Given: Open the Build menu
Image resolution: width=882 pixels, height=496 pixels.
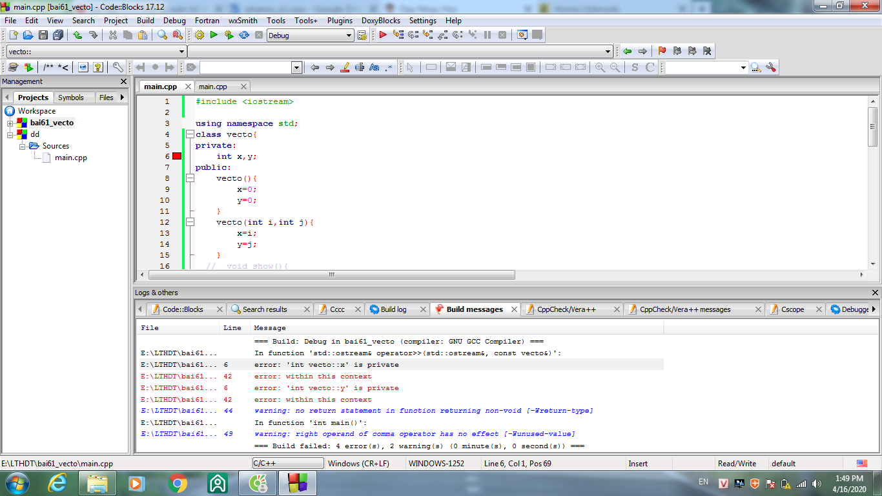Looking at the screenshot, I should [145, 21].
